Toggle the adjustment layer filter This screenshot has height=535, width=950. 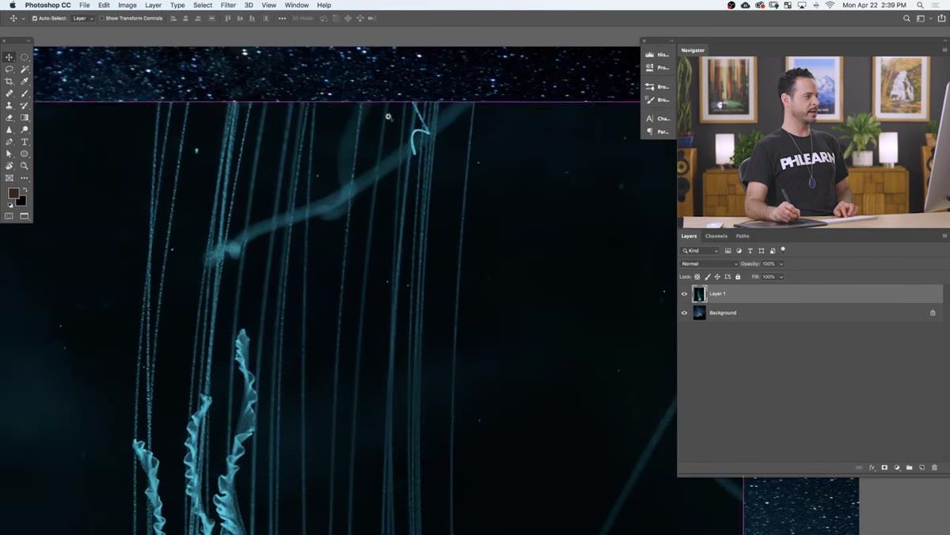coord(739,251)
